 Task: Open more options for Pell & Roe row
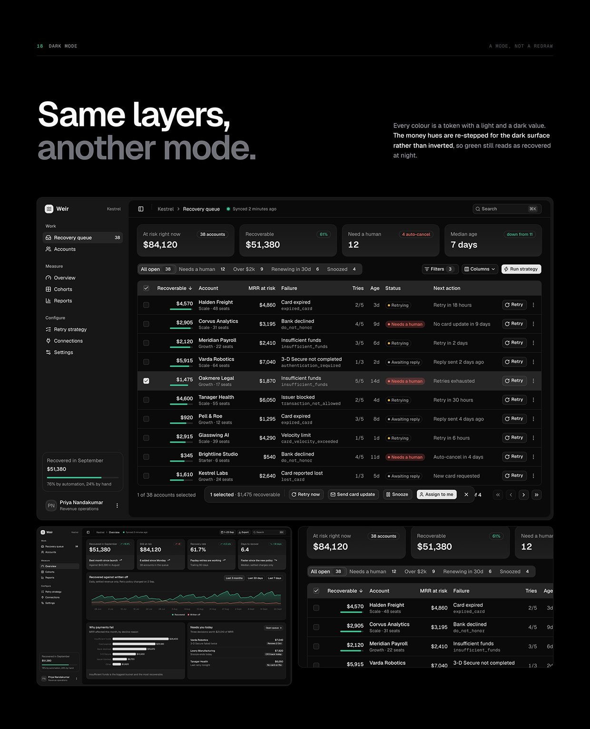[533, 419]
